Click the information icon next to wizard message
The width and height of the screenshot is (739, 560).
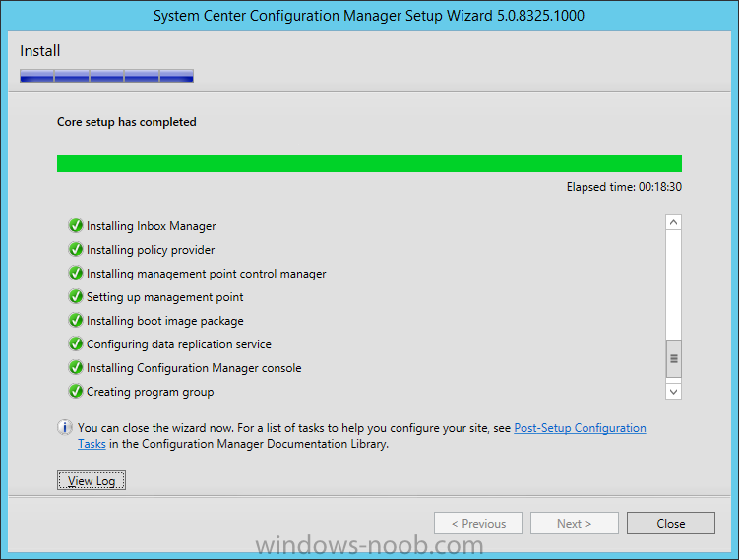[65, 427]
